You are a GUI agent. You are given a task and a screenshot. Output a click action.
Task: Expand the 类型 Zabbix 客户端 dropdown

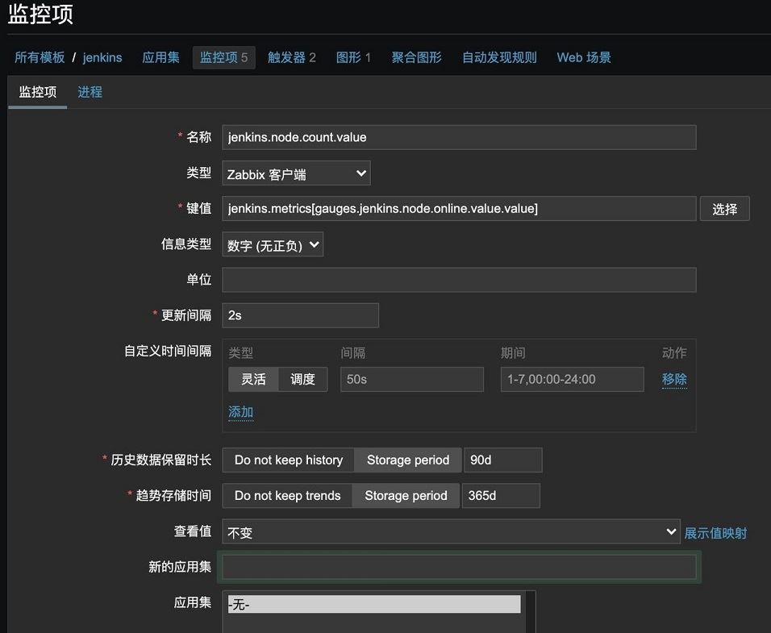coord(296,173)
